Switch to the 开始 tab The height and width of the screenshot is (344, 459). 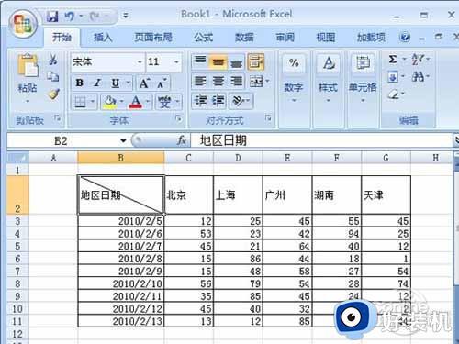[x=62, y=38]
